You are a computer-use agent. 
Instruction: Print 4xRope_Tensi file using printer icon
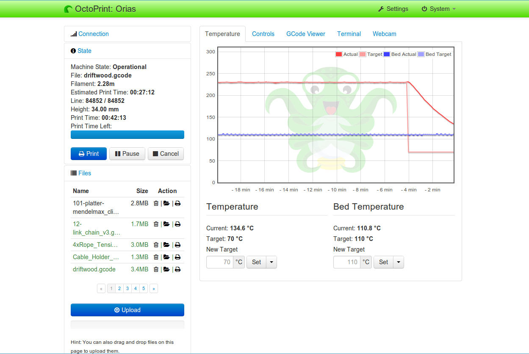click(x=177, y=245)
